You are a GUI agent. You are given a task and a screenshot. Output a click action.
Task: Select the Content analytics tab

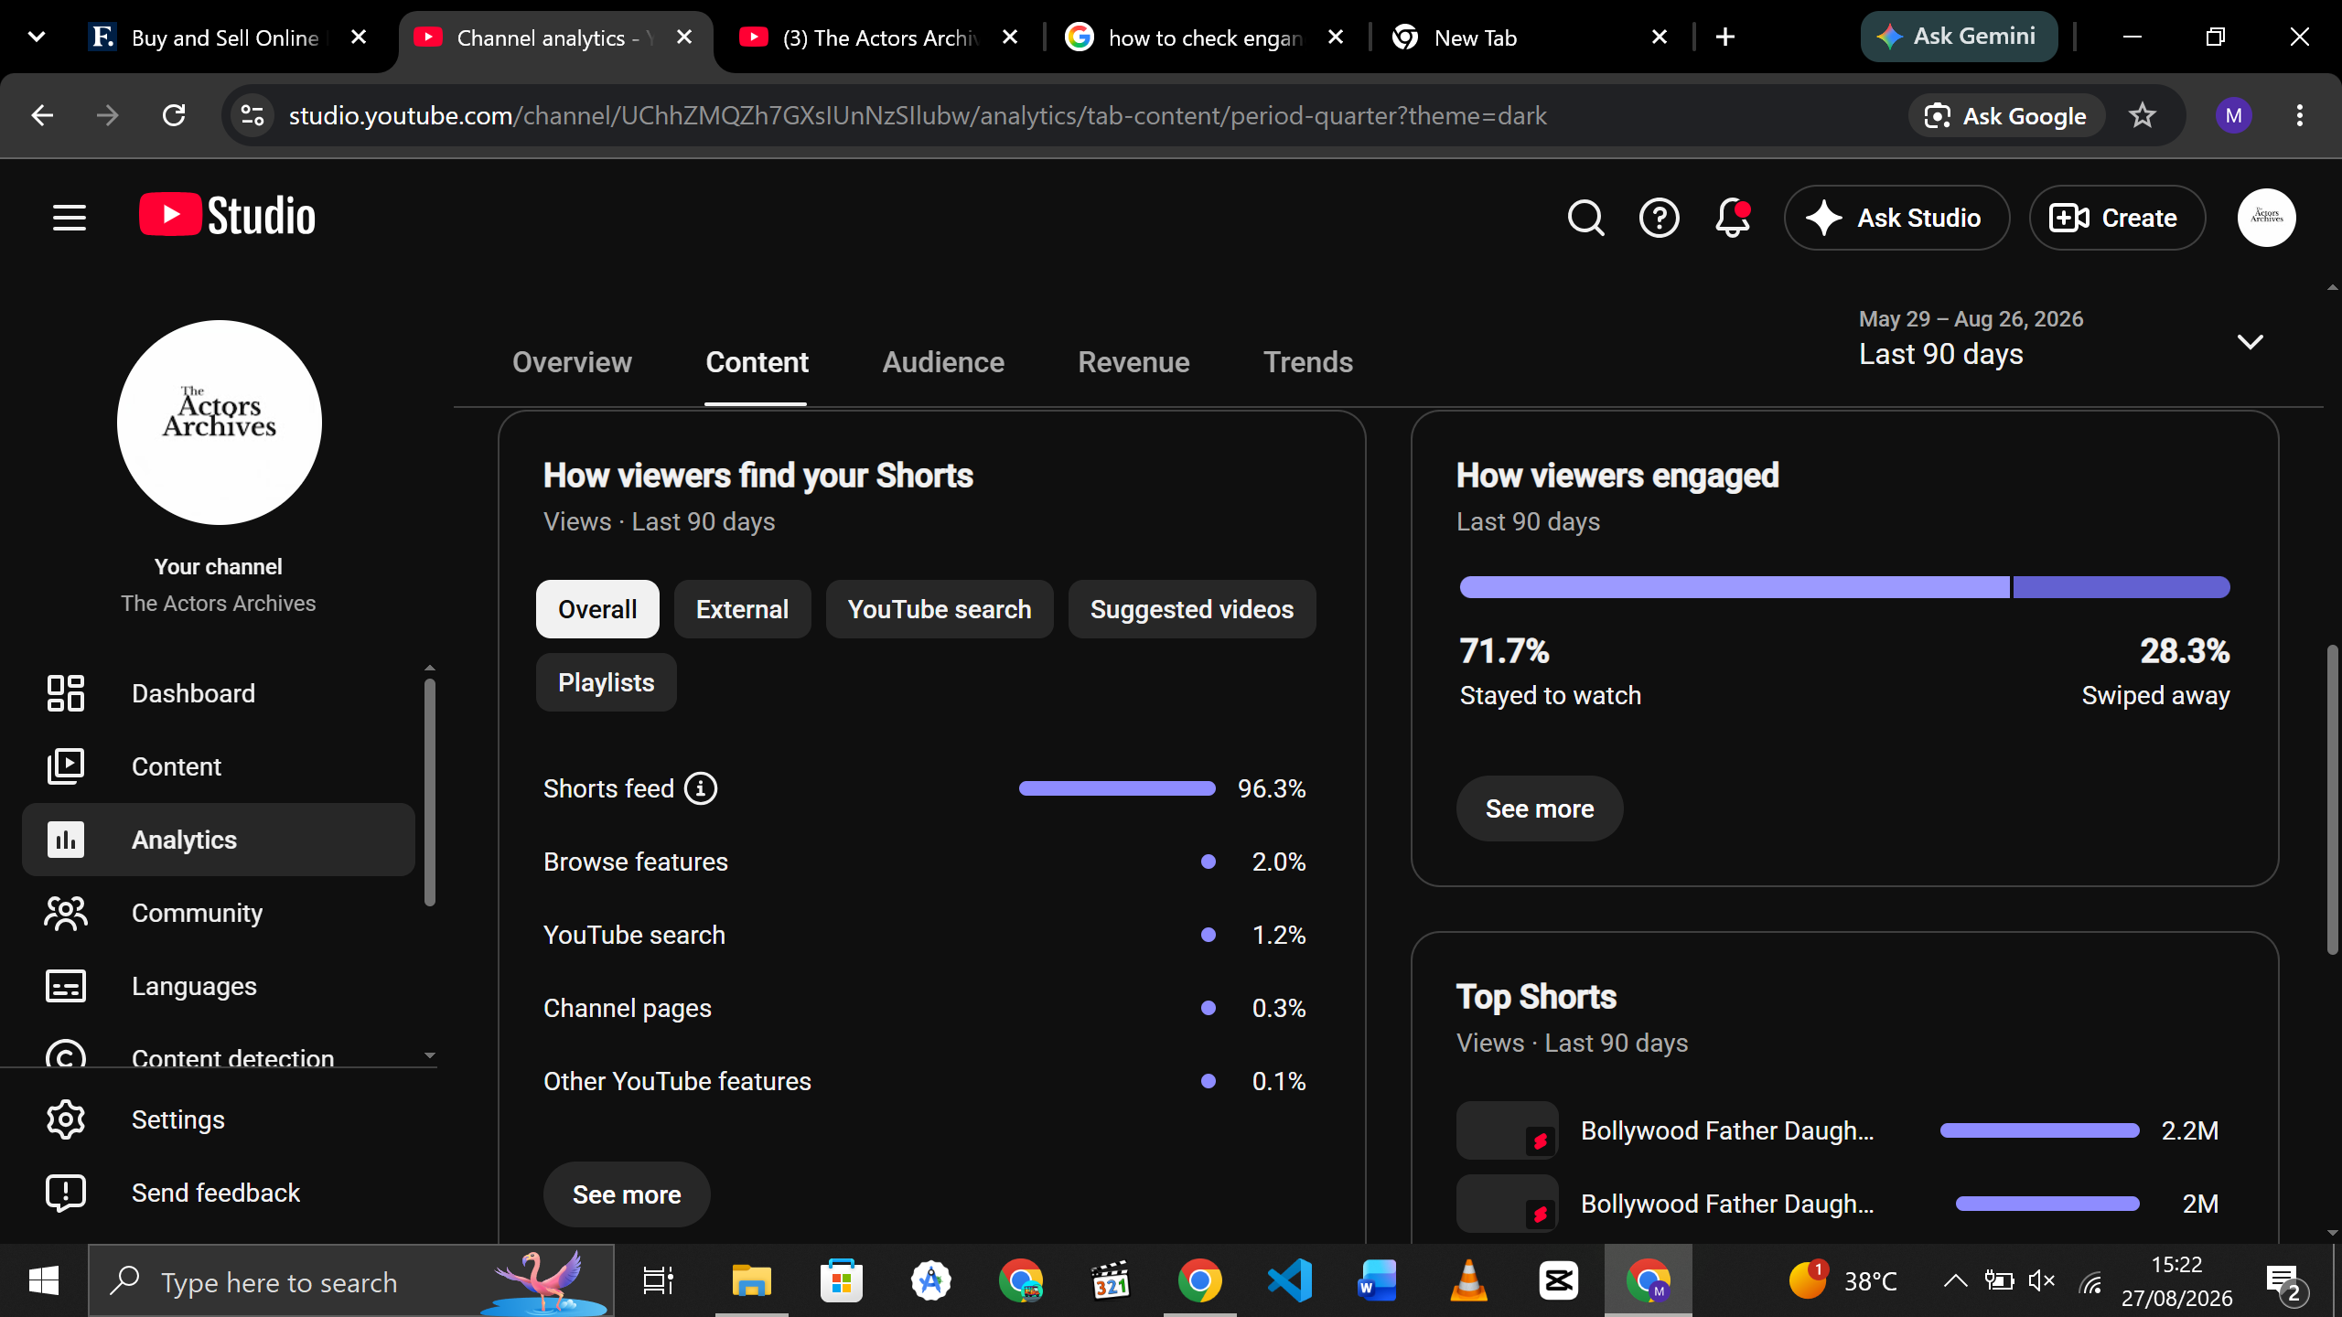pos(757,362)
